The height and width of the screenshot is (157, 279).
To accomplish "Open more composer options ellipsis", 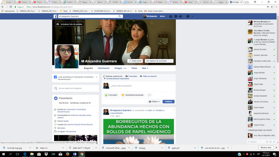I will (150, 95).
